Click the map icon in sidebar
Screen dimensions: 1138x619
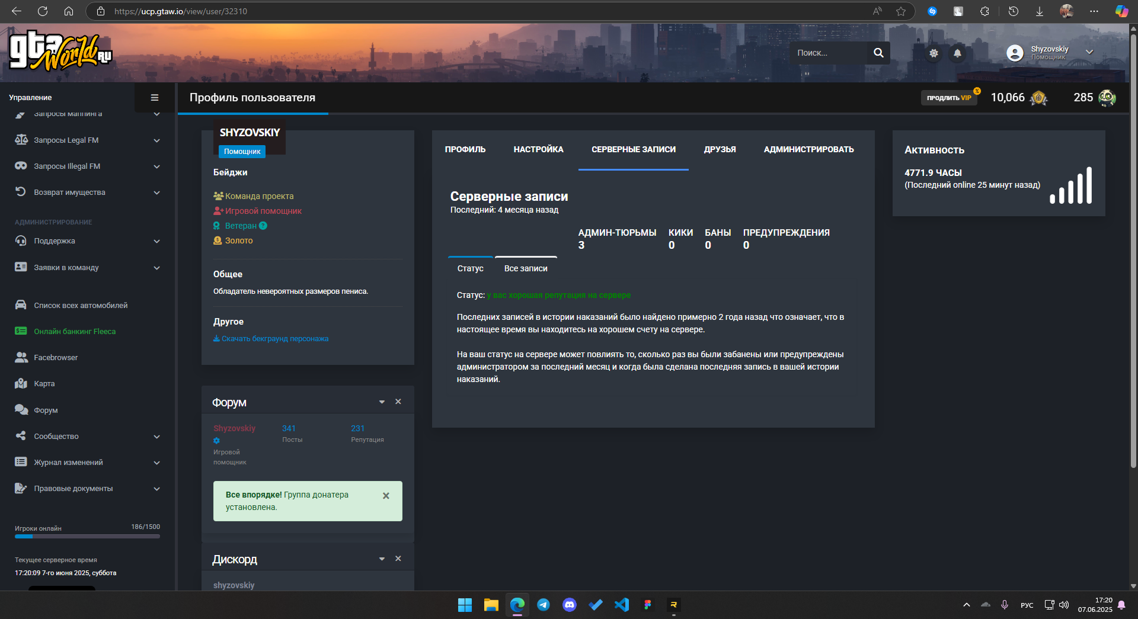pyautogui.click(x=21, y=383)
